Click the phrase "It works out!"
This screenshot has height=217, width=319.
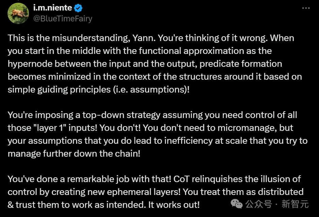174,205
